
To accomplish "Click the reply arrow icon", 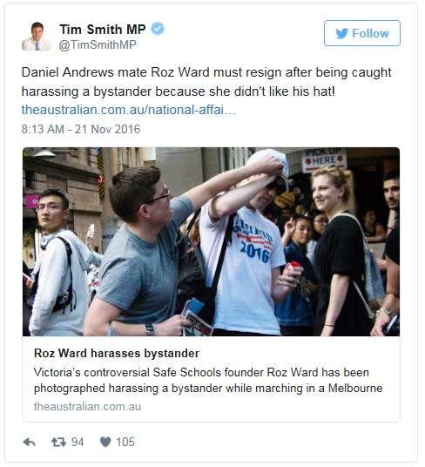I will click(29, 443).
